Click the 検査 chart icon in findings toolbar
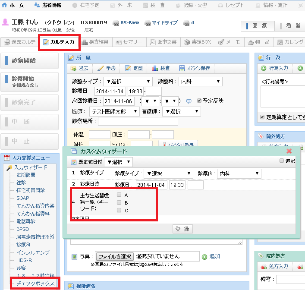The width and height of the screenshot is (305, 290). 154,68
